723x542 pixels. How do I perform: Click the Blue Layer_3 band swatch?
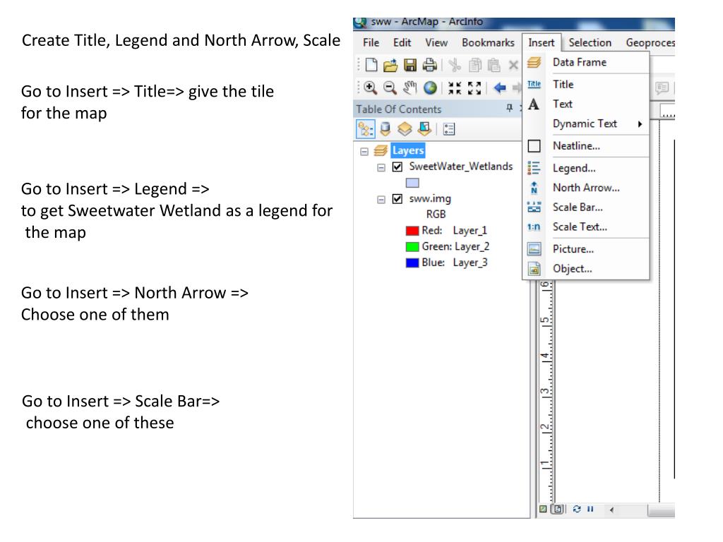point(412,263)
